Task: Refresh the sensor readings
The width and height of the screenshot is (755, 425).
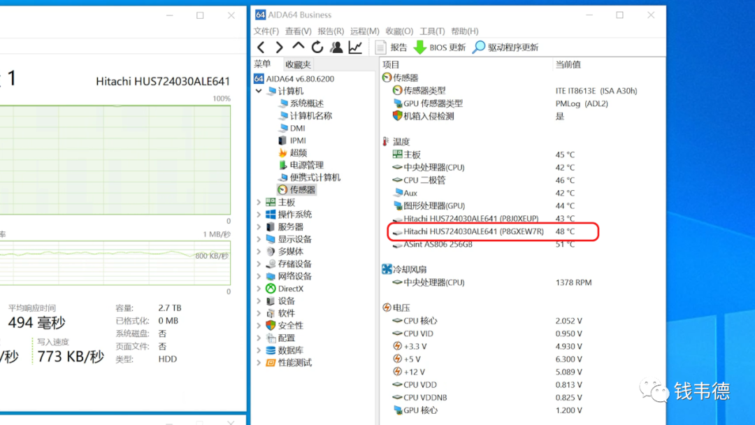Action: click(317, 47)
